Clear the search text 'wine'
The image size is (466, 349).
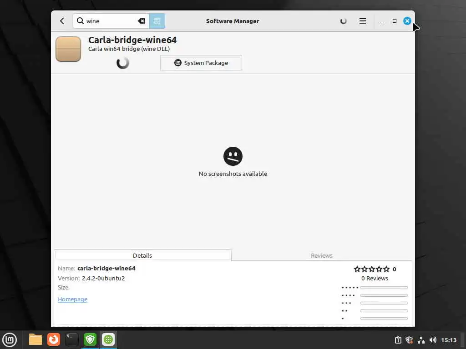[142, 21]
